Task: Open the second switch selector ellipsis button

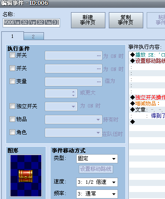Action: tap(99, 69)
